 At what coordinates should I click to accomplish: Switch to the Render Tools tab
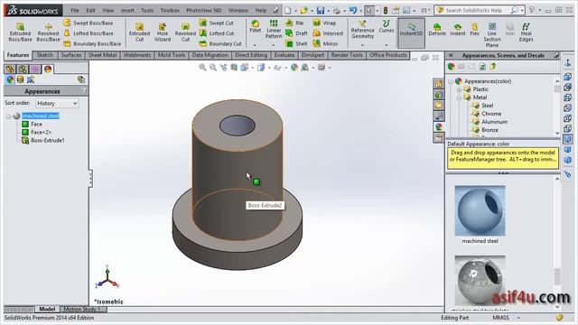tap(347, 55)
